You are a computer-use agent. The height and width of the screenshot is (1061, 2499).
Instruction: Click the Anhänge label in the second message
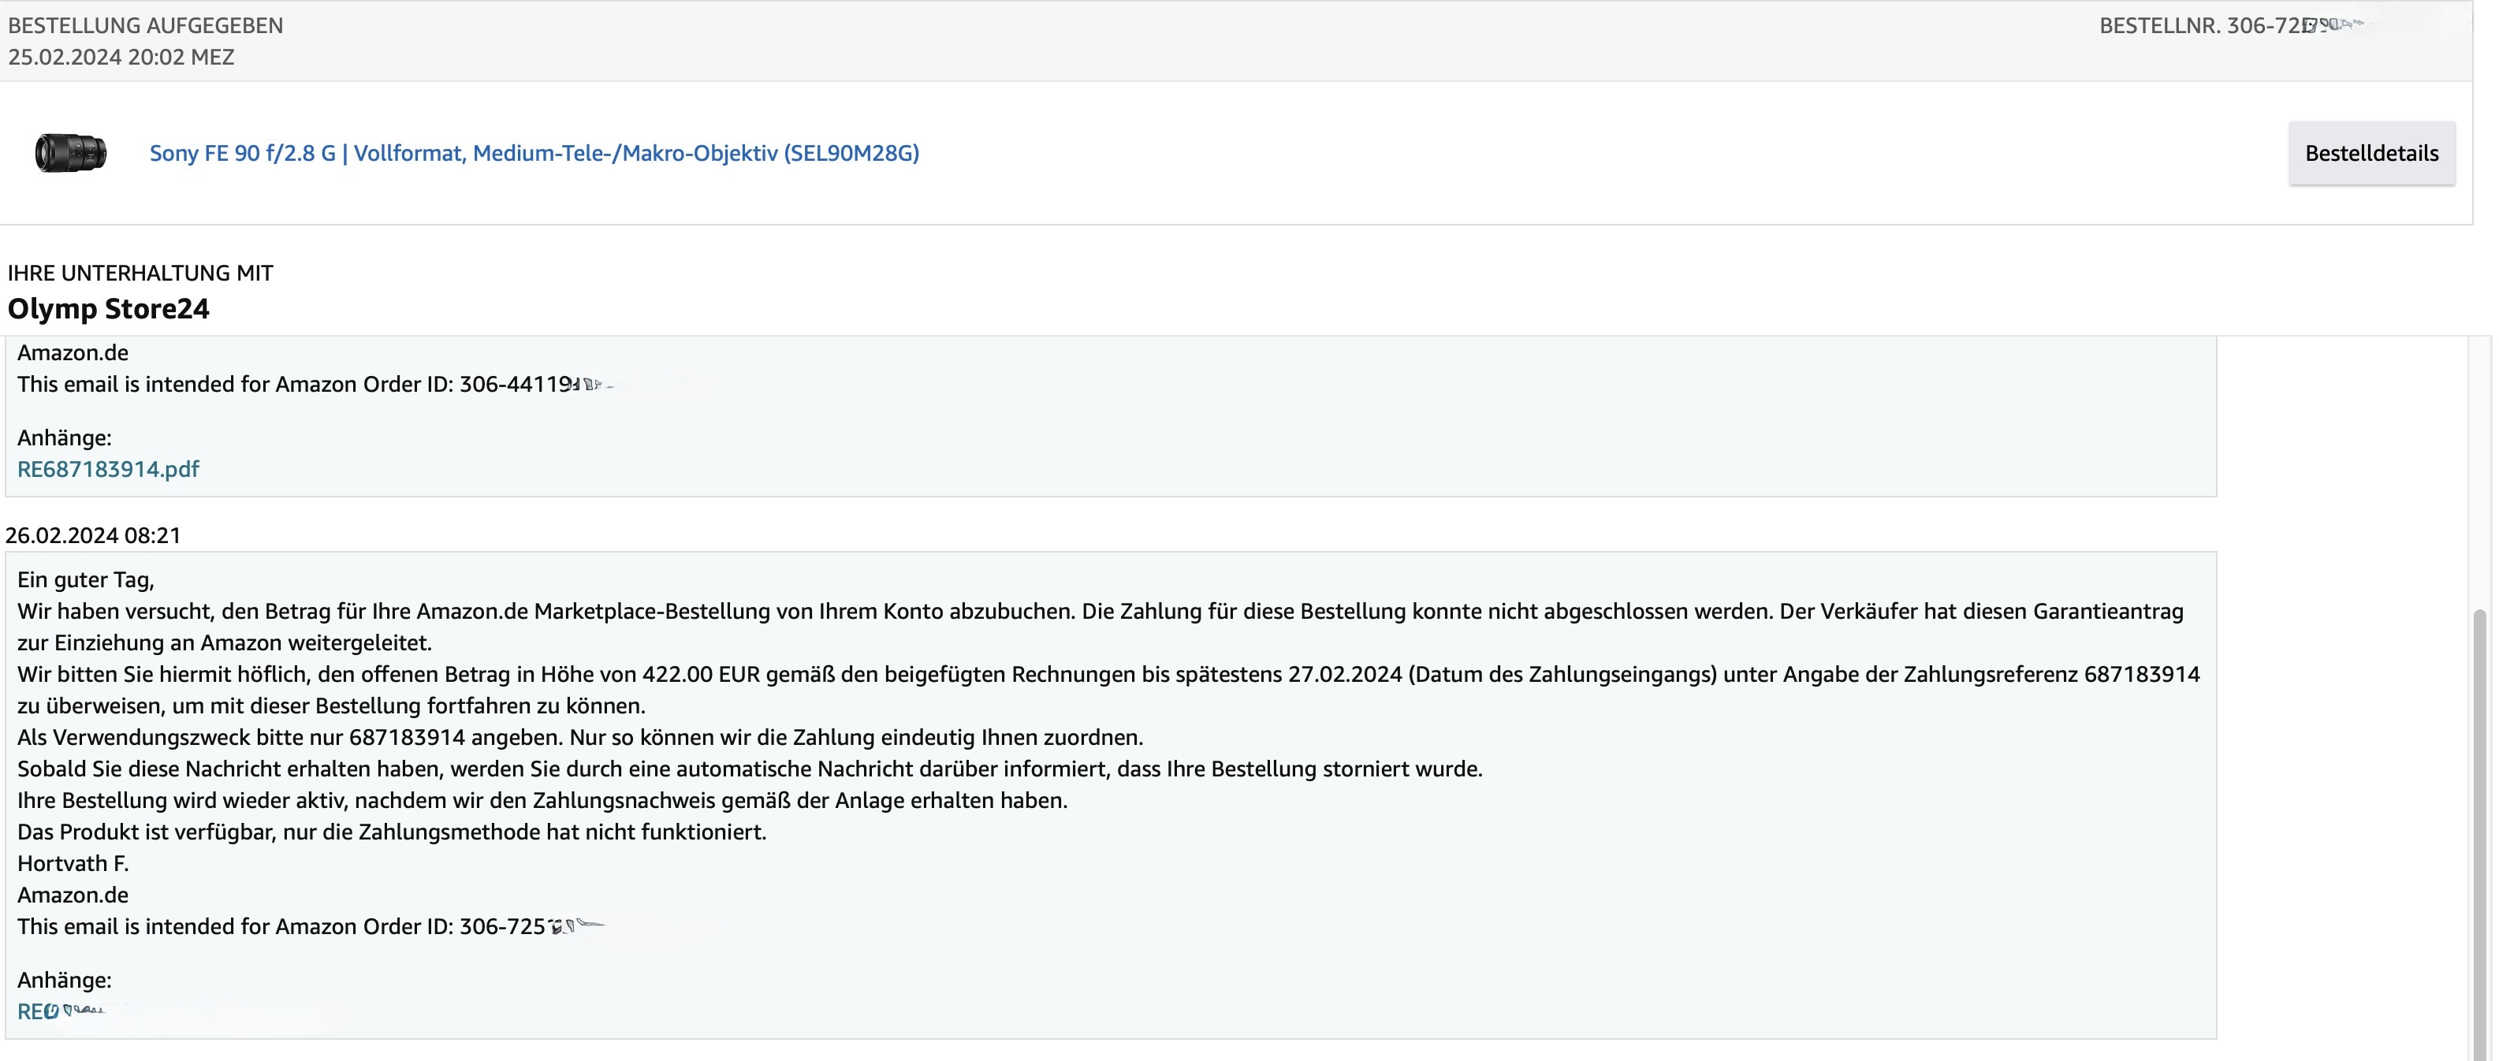pyautogui.click(x=64, y=981)
